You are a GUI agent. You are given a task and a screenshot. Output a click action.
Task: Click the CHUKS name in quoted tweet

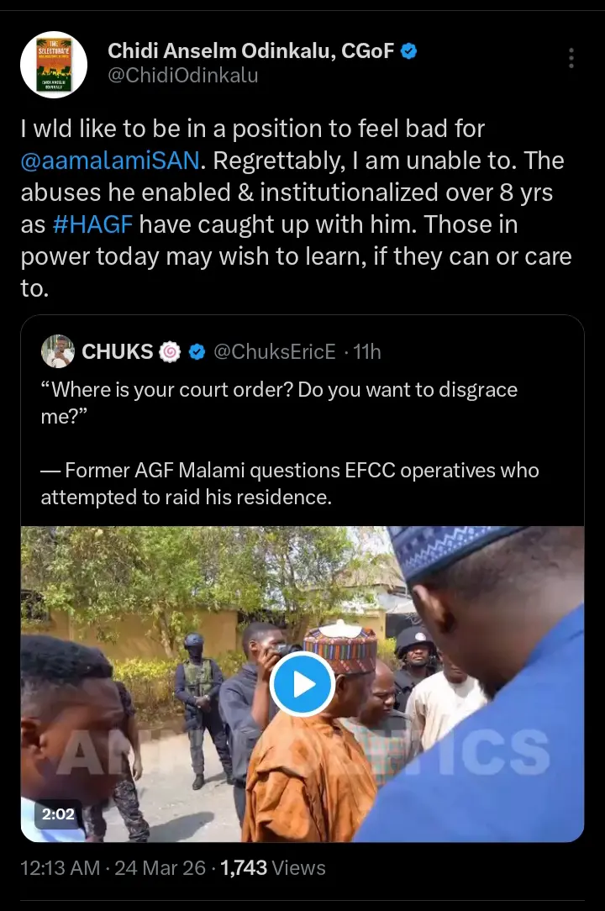117,351
